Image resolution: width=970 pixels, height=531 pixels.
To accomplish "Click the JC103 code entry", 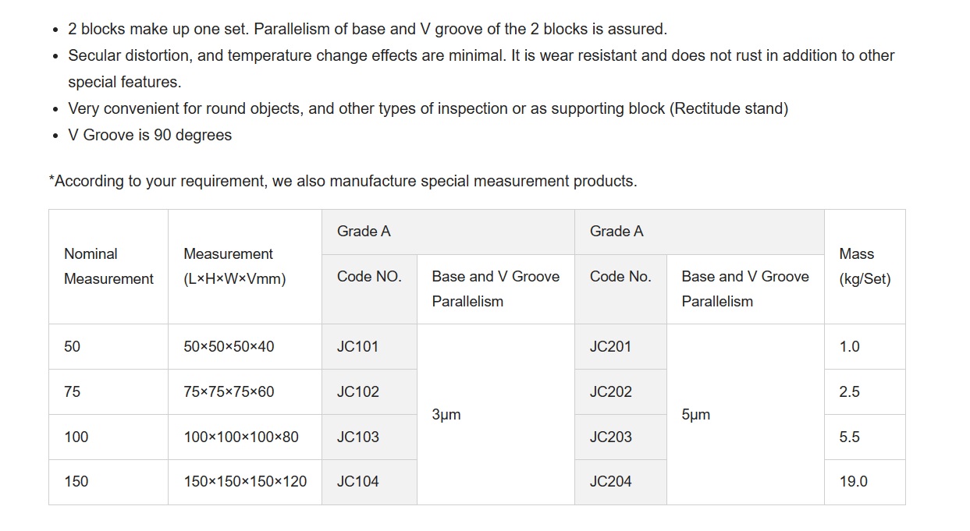I will click(369, 437).
